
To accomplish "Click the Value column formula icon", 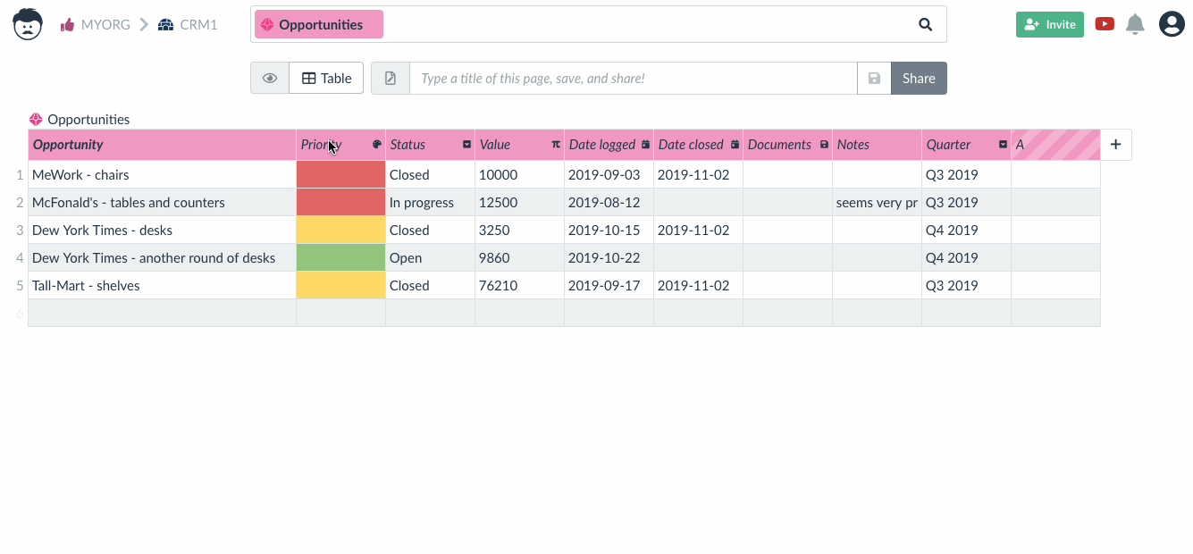I will click(x=556, y=145).
